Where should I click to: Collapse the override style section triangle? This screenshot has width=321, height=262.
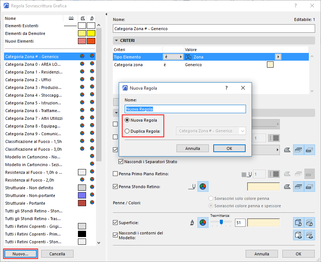pos(116,113)
